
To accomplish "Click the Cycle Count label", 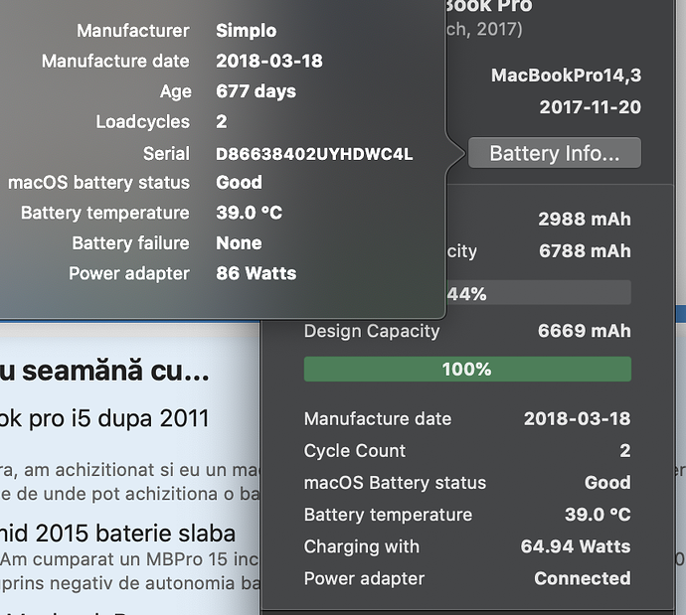I will (x=354, y=450).
